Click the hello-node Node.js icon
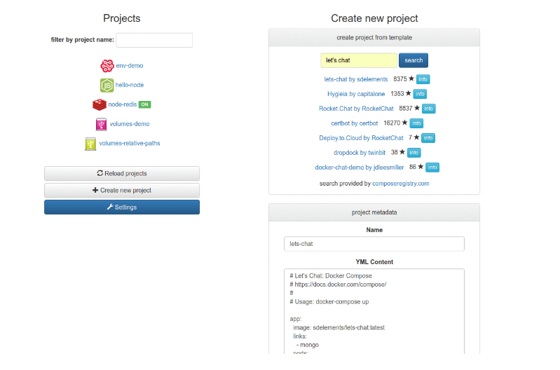 click(107, 85)
